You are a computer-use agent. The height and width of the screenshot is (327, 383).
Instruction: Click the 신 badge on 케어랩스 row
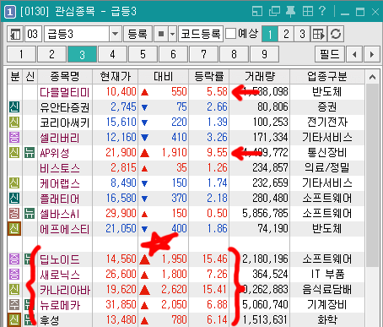tap(14, 183)
